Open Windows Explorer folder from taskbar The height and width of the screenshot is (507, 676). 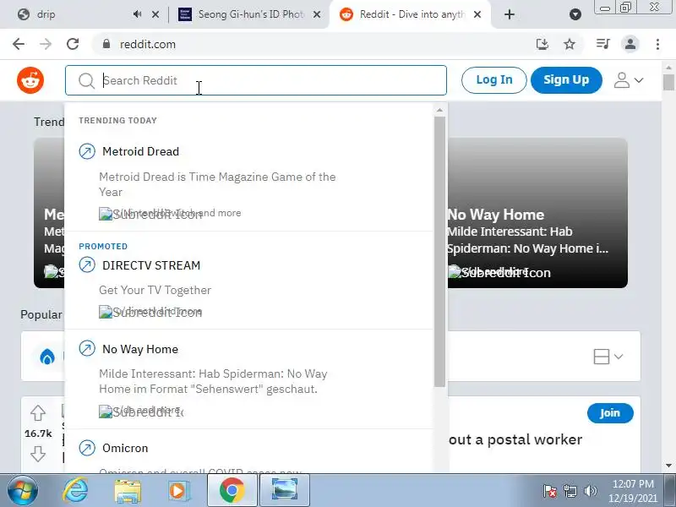pyautogui.click(x=128, y=491)
